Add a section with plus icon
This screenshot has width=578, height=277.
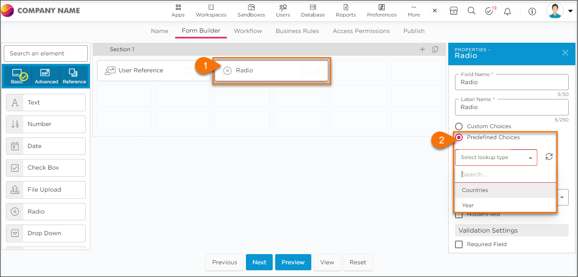[x=422, y=49]
